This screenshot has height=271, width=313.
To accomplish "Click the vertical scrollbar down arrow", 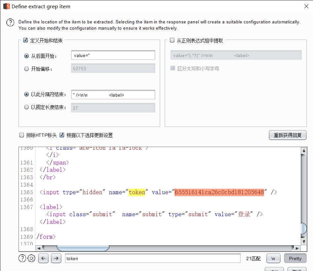I will click(x=304, y=242).
